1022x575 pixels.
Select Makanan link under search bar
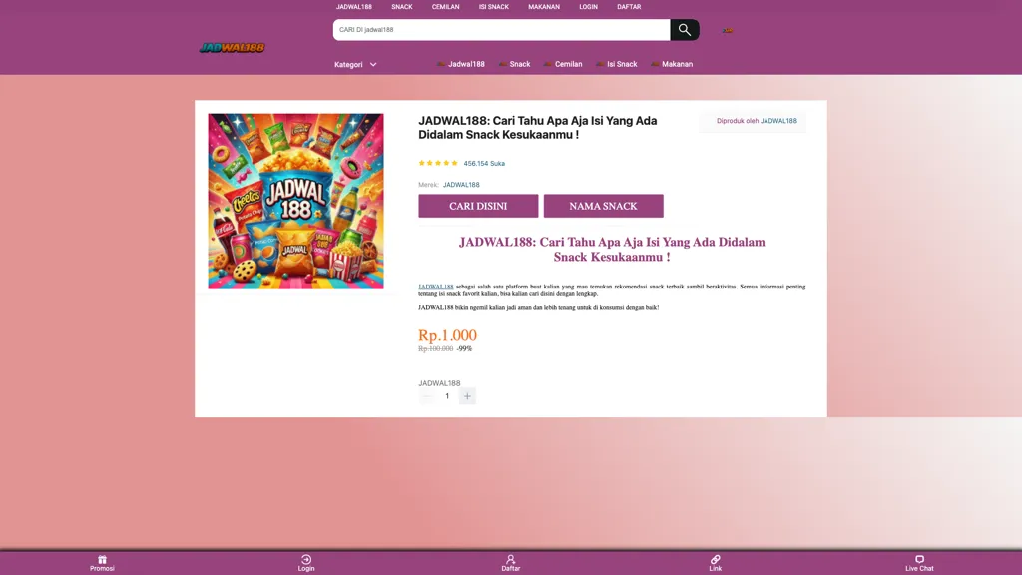(672, 64)
